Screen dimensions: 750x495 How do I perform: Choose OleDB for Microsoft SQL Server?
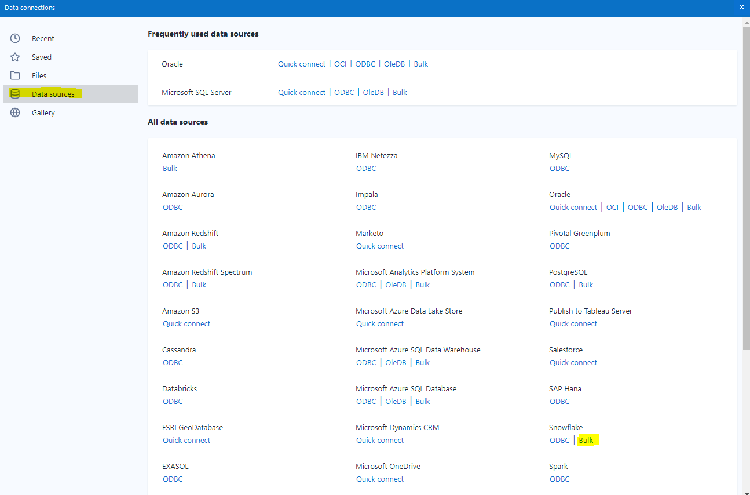point(374,92)
